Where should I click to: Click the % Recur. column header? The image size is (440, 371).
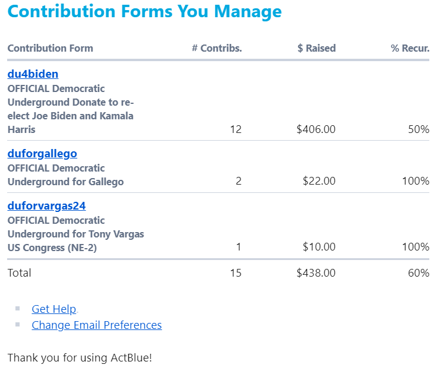tap(410, 48)
